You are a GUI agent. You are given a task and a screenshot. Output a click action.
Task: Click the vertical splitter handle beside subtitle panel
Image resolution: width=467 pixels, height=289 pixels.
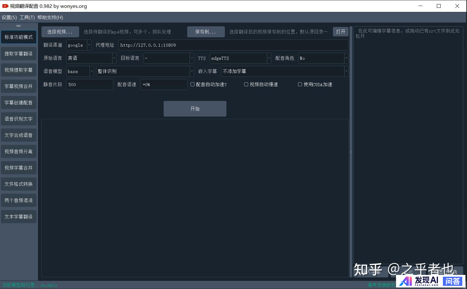click(x=351, y=152)
